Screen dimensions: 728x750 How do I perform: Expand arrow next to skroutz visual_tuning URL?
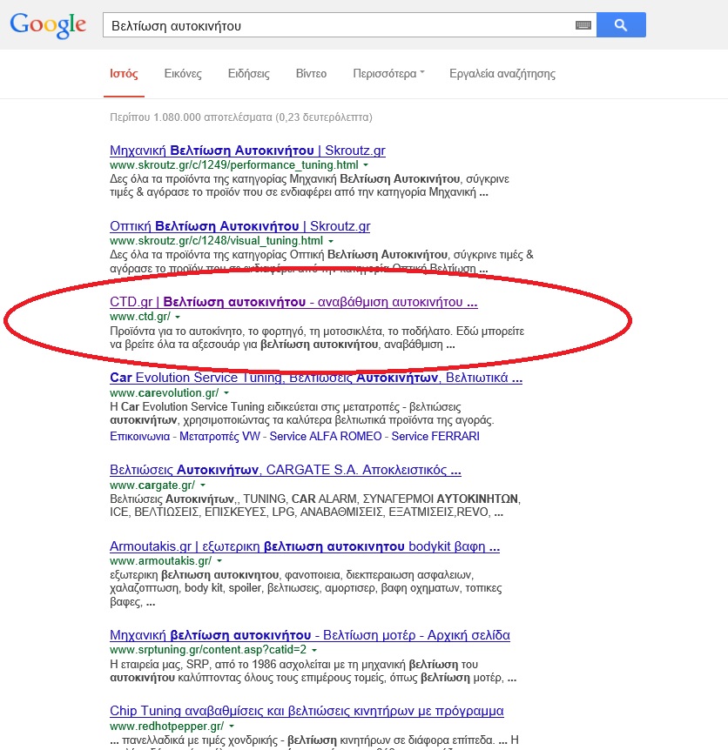click(331, 241)
